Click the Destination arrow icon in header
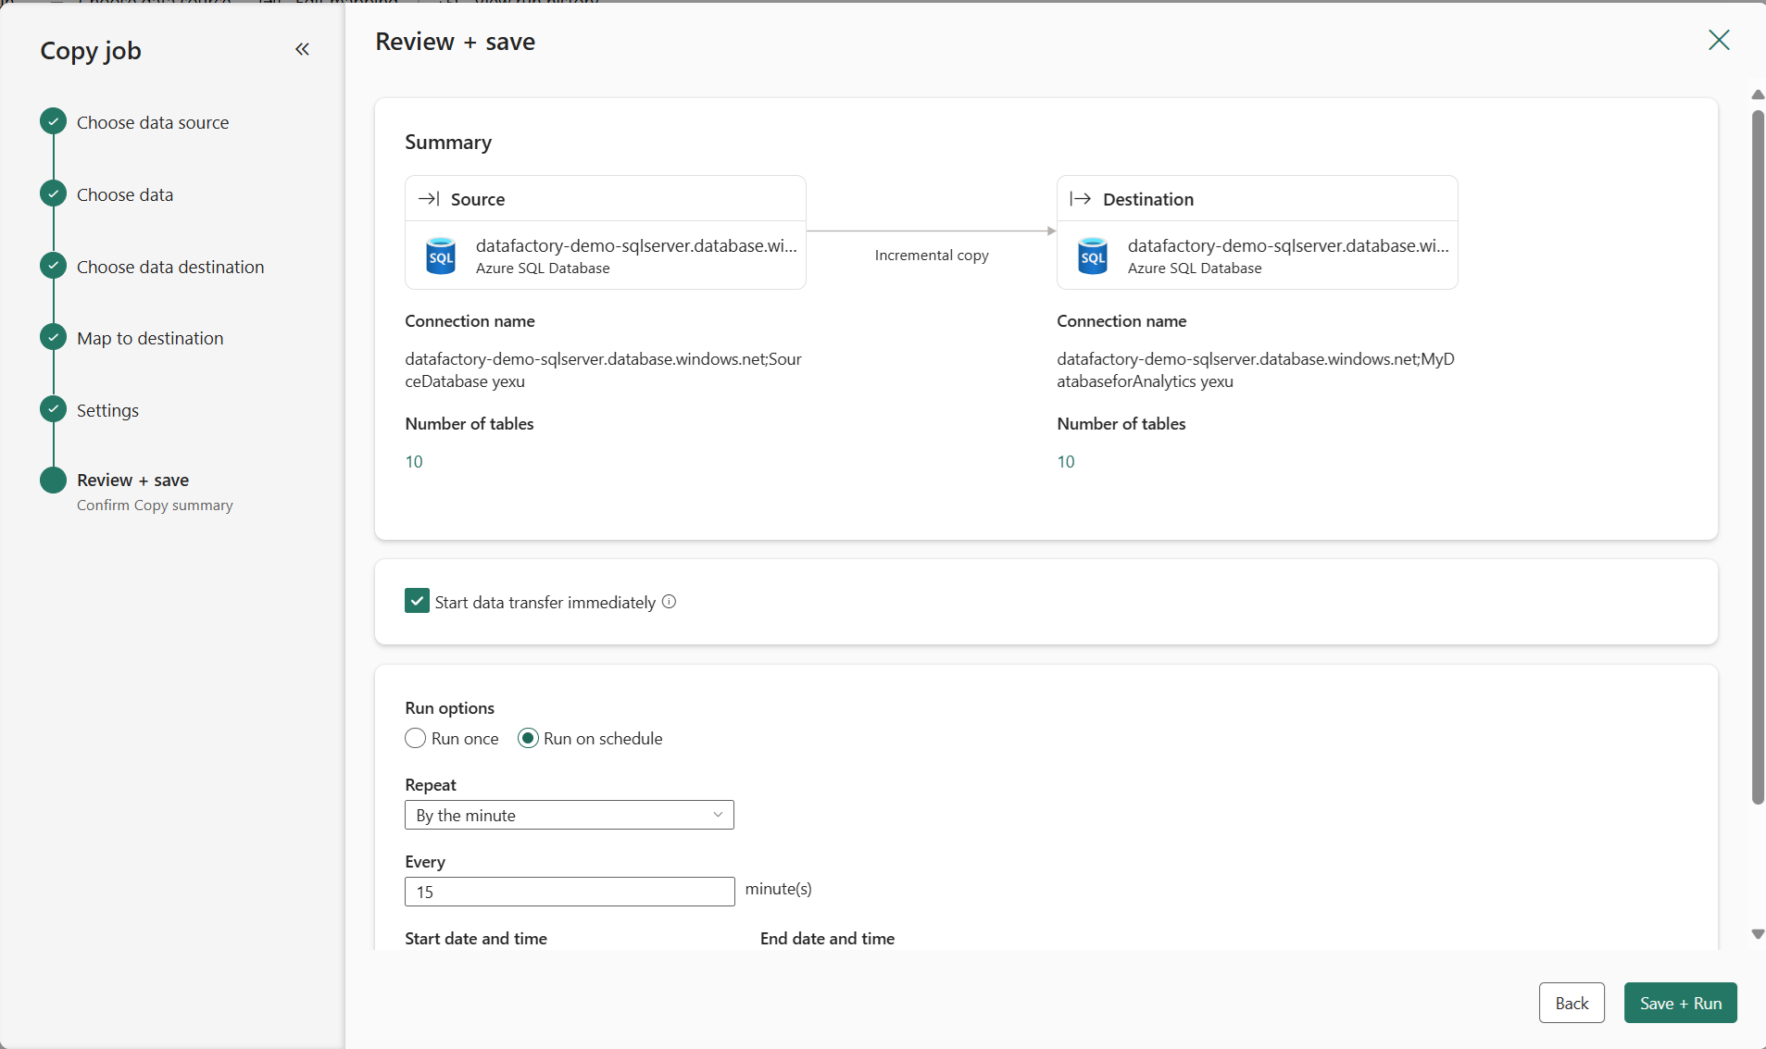Viewport: 1766px width, 1049px height. (x=1080, y=199)
